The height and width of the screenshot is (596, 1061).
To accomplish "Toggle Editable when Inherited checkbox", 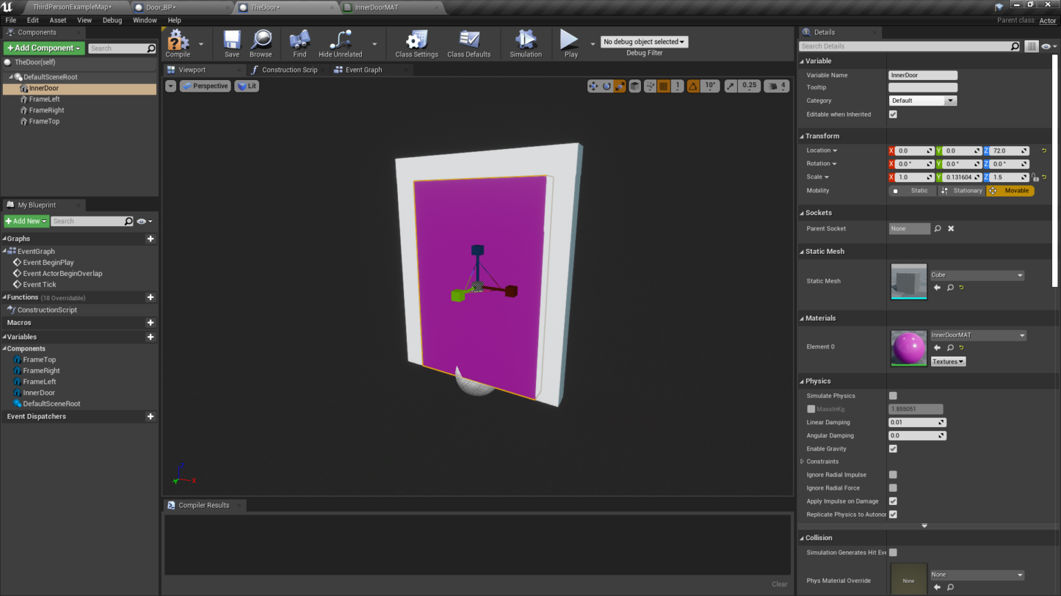I will [x=893, y=115].
